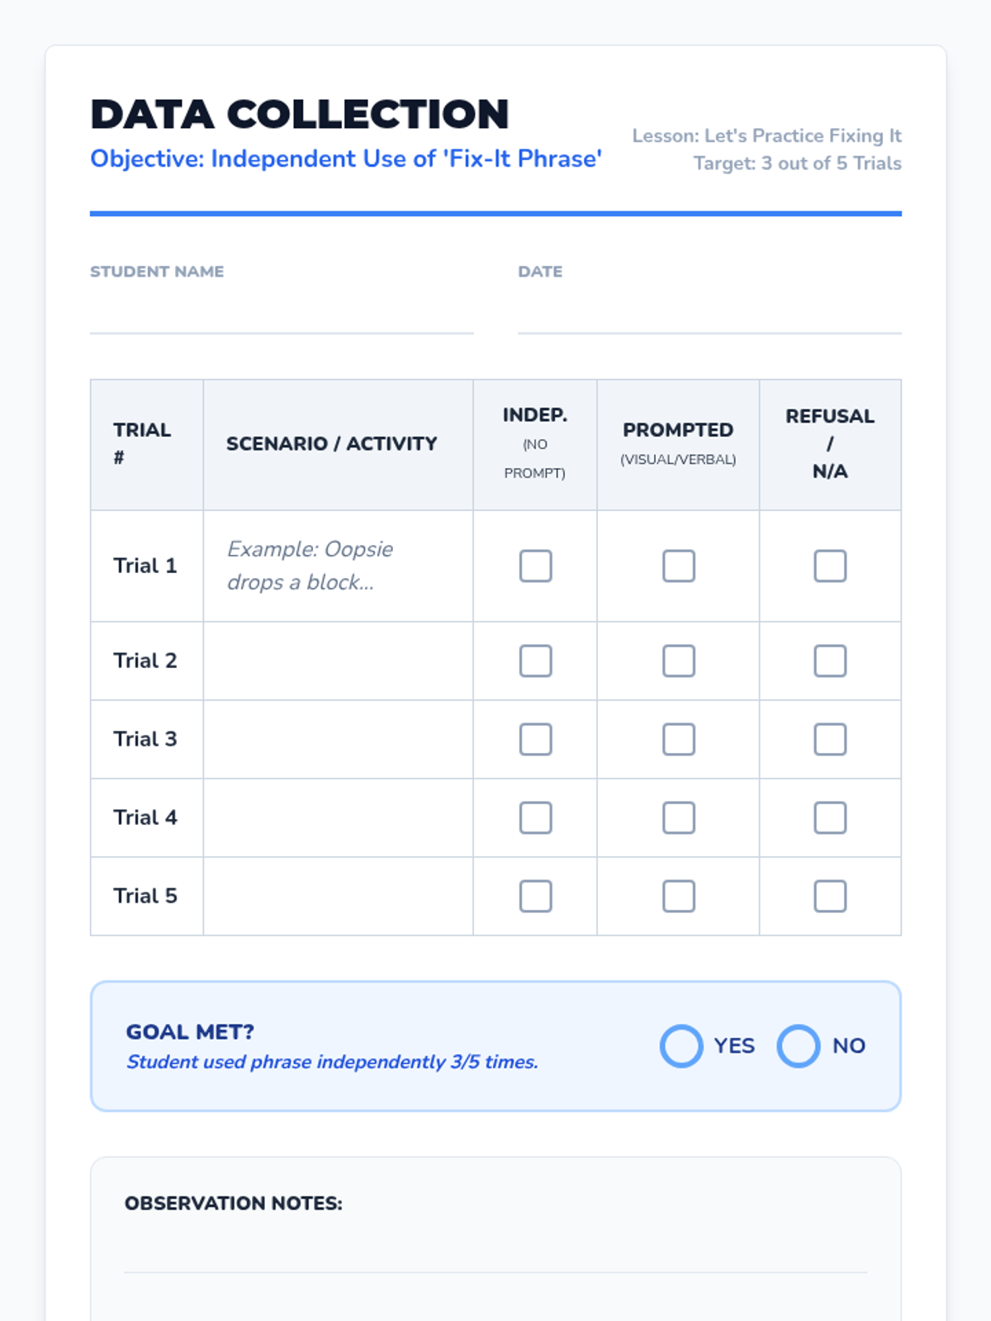This screenshot has width=991, height=1321.
Task: Select Trial 3 Prompted checkbox
Action: [678, 740]
